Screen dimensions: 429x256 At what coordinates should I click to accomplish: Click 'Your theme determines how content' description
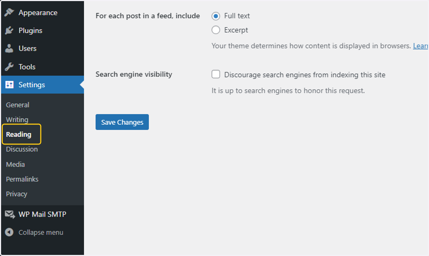click(311, 46)
